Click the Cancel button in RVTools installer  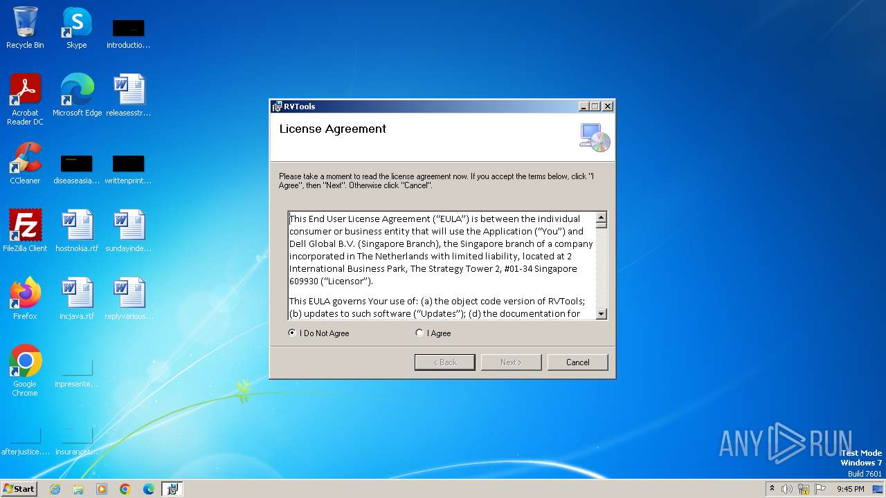point(577,362)
